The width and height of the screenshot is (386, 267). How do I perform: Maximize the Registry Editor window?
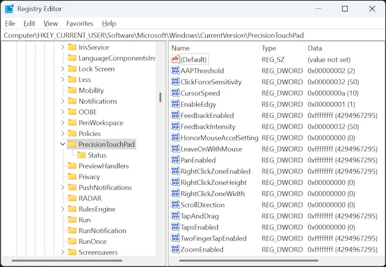pyautogui.click(x=345, y=9)
